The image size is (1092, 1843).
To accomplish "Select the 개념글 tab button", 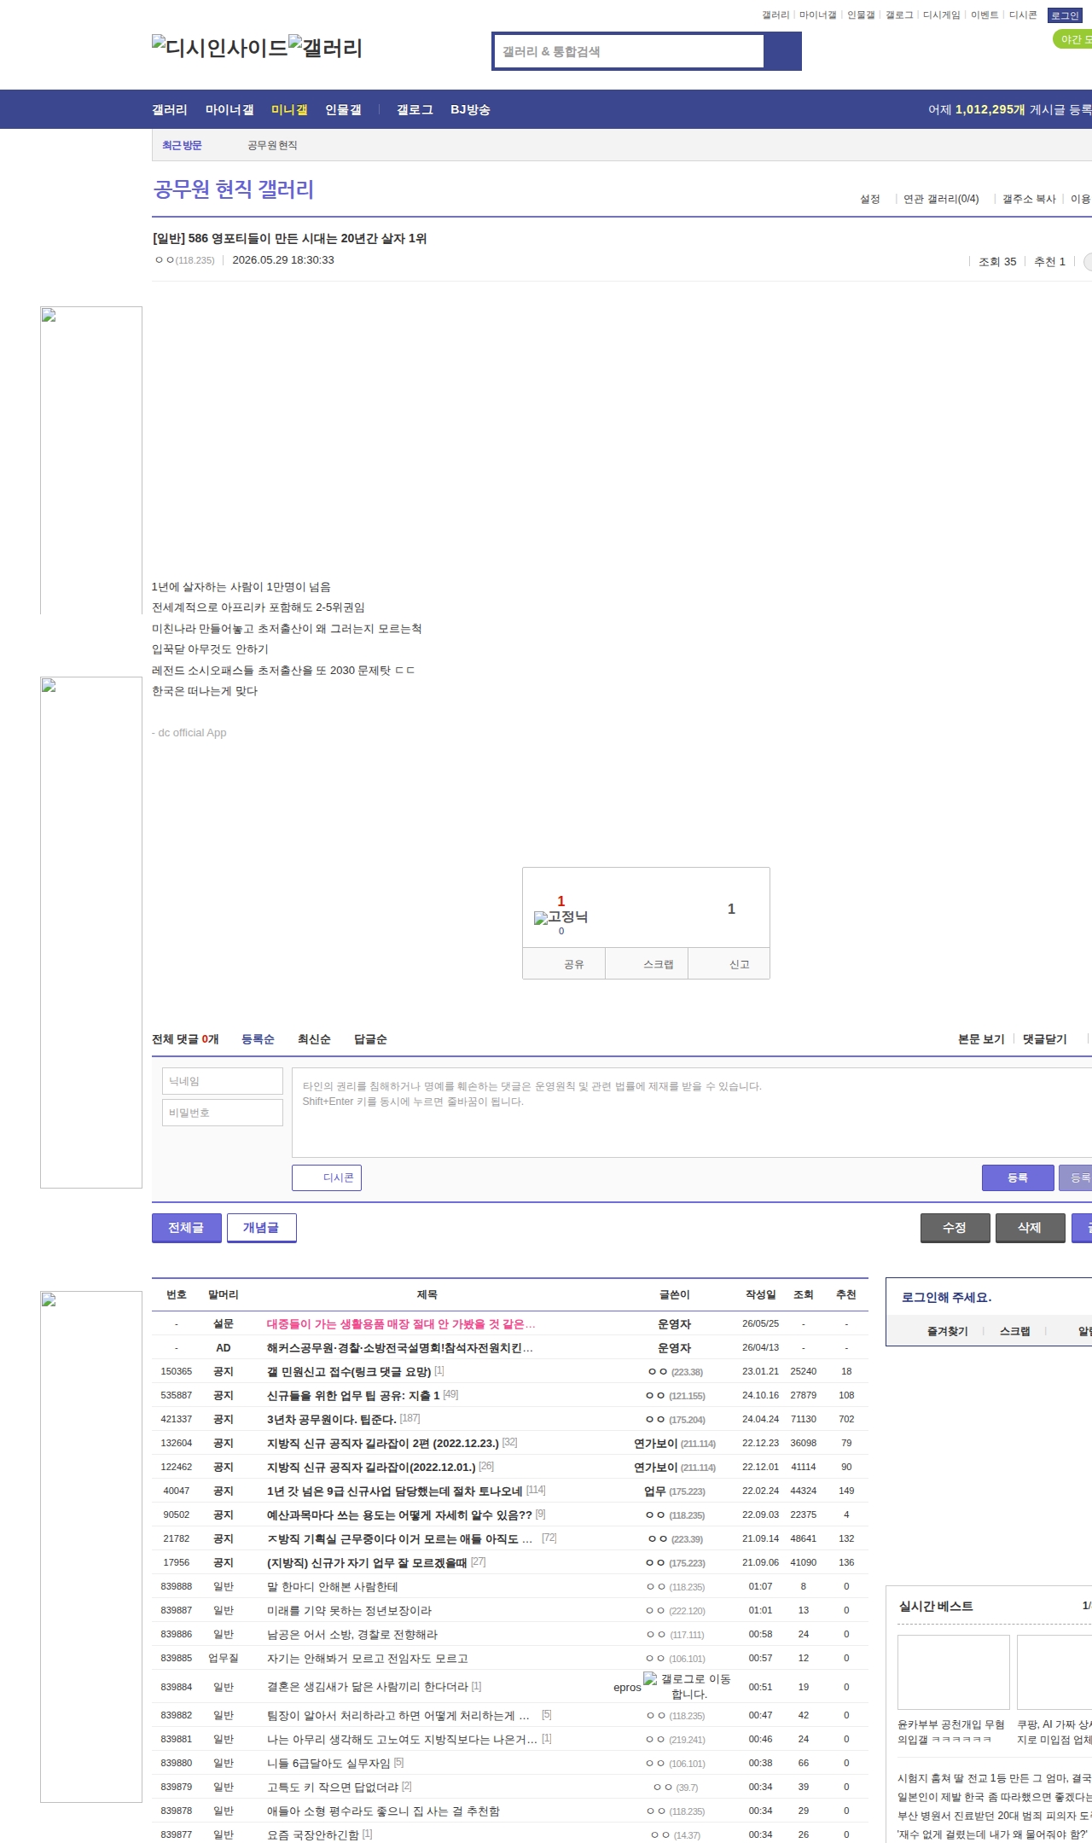I will [262, 1228].
